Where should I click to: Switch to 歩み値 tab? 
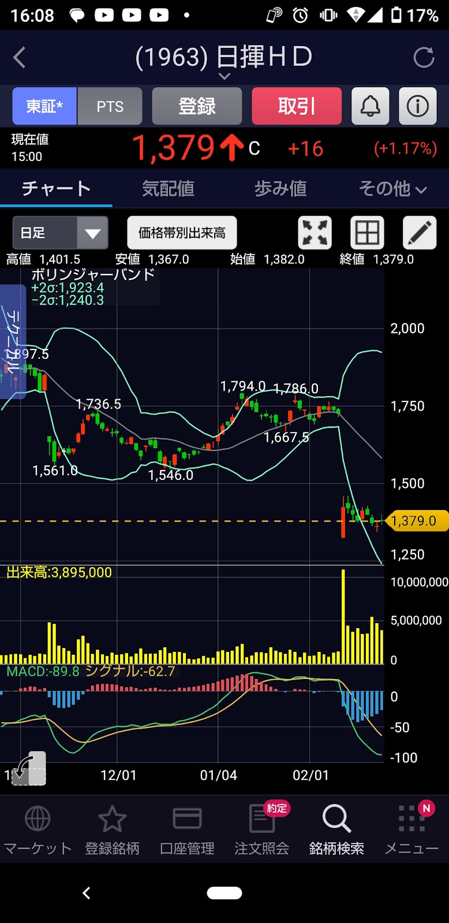coord(280,189)
